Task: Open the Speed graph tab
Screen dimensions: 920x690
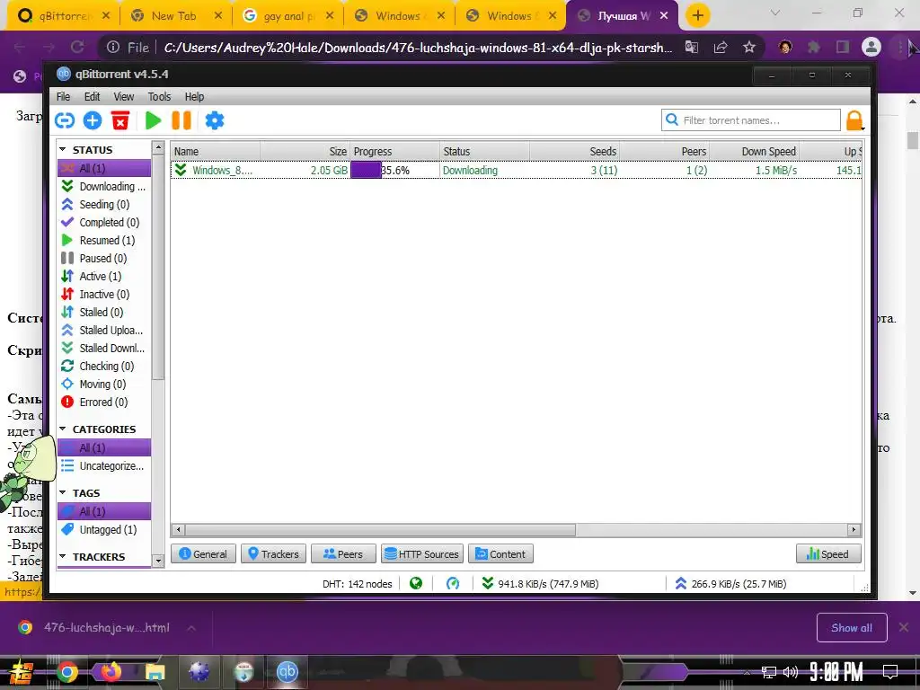Action: point(828,553)
